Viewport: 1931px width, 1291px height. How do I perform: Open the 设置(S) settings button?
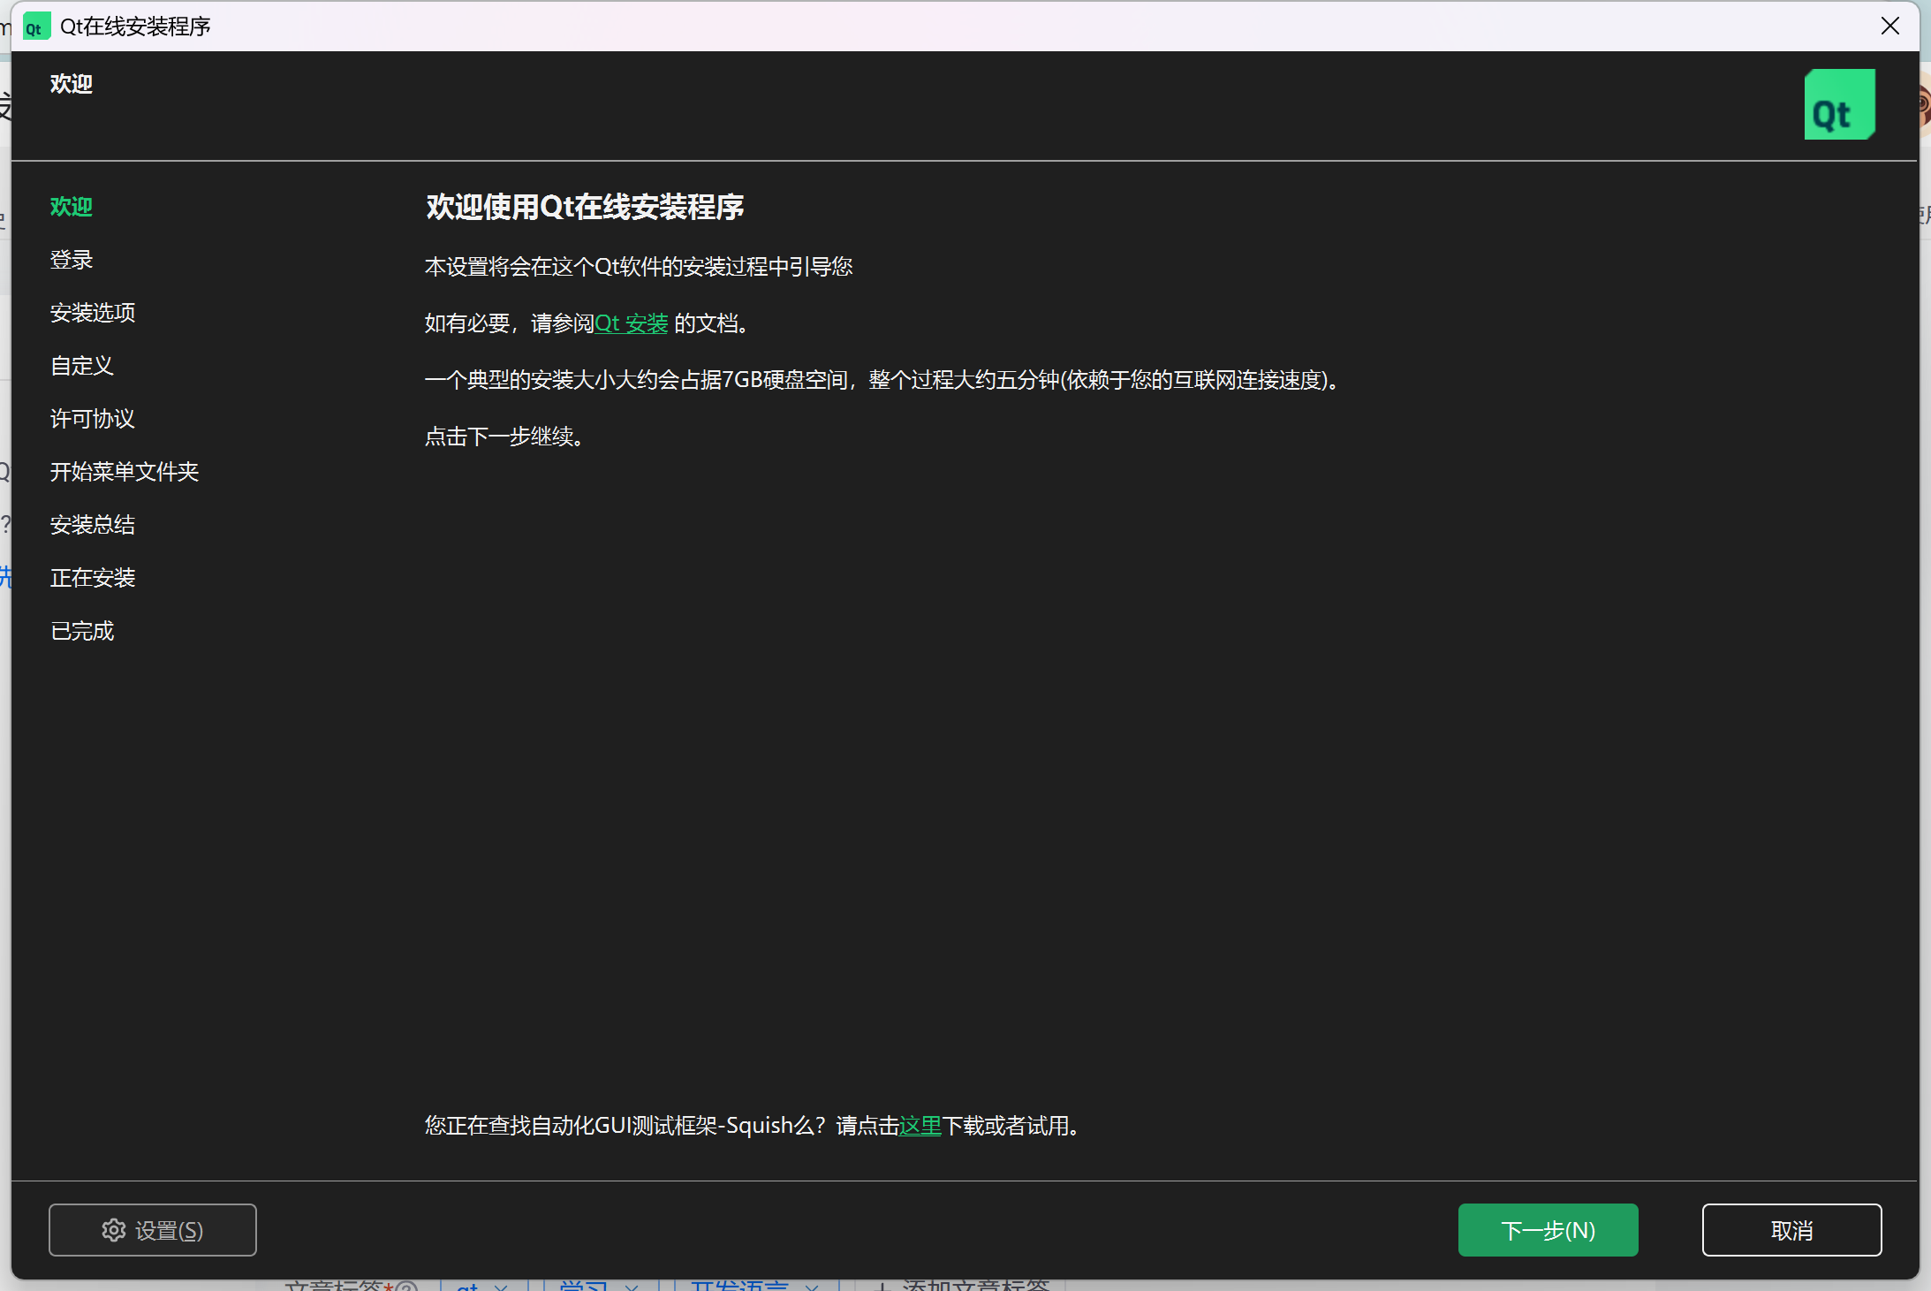coord(153,1229)
